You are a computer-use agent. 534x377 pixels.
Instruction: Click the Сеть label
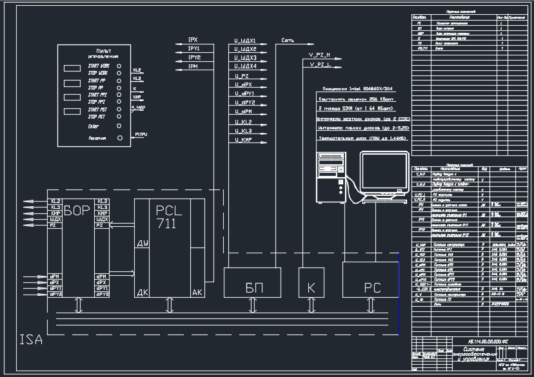tap(288, 40)
